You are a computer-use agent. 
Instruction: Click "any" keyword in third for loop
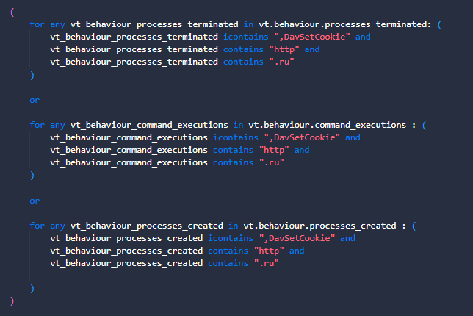point(57,226)
